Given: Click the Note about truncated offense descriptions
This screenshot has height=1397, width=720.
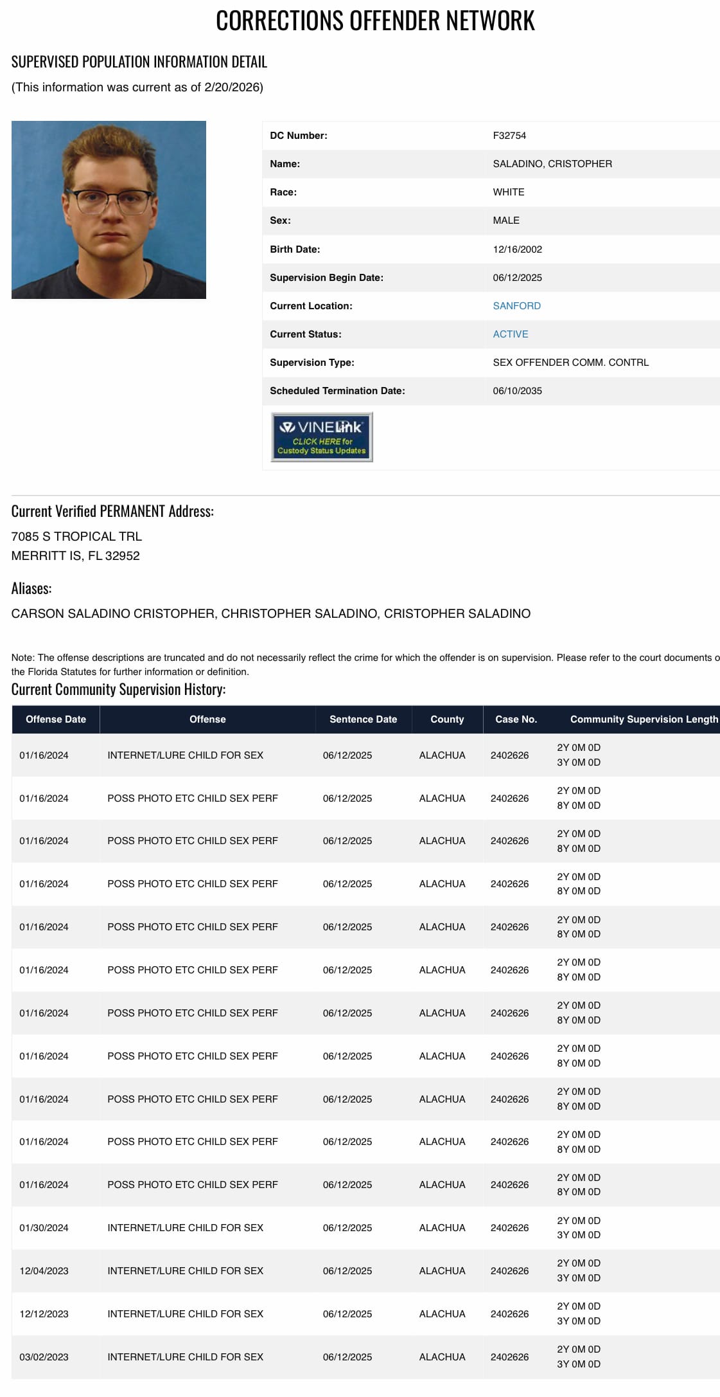Looking at the screenshot, I should (365, 665).
